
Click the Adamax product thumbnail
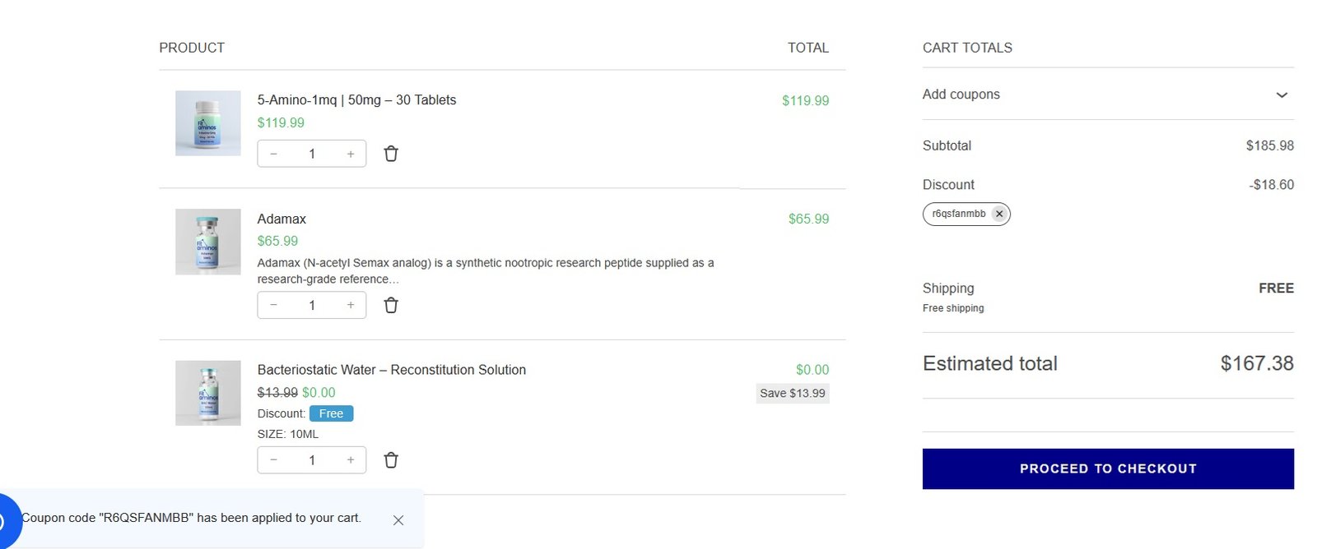click(208, 242)
